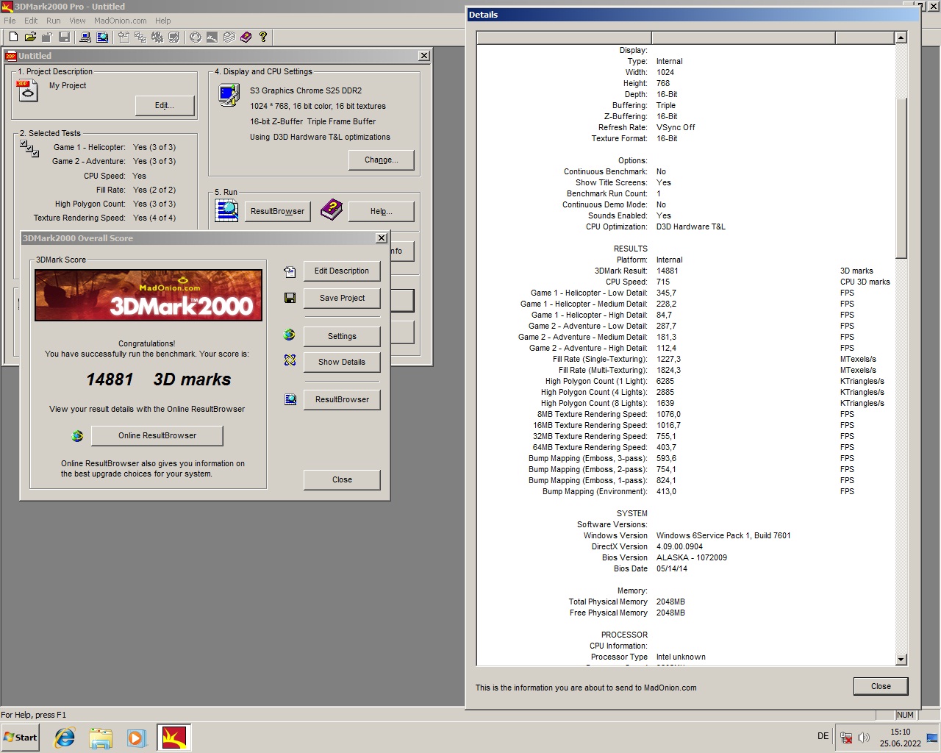
Task: Click the speaker volume tray icon
Action: point(864,738)
